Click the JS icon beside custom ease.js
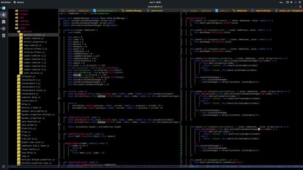The width and height of the screenshot is (303, 170). coord(18,101)
